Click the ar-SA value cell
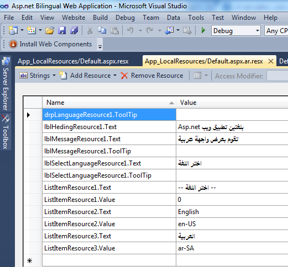Image resolution: width=288 pixels, height=267 pixels. [232, 248]
